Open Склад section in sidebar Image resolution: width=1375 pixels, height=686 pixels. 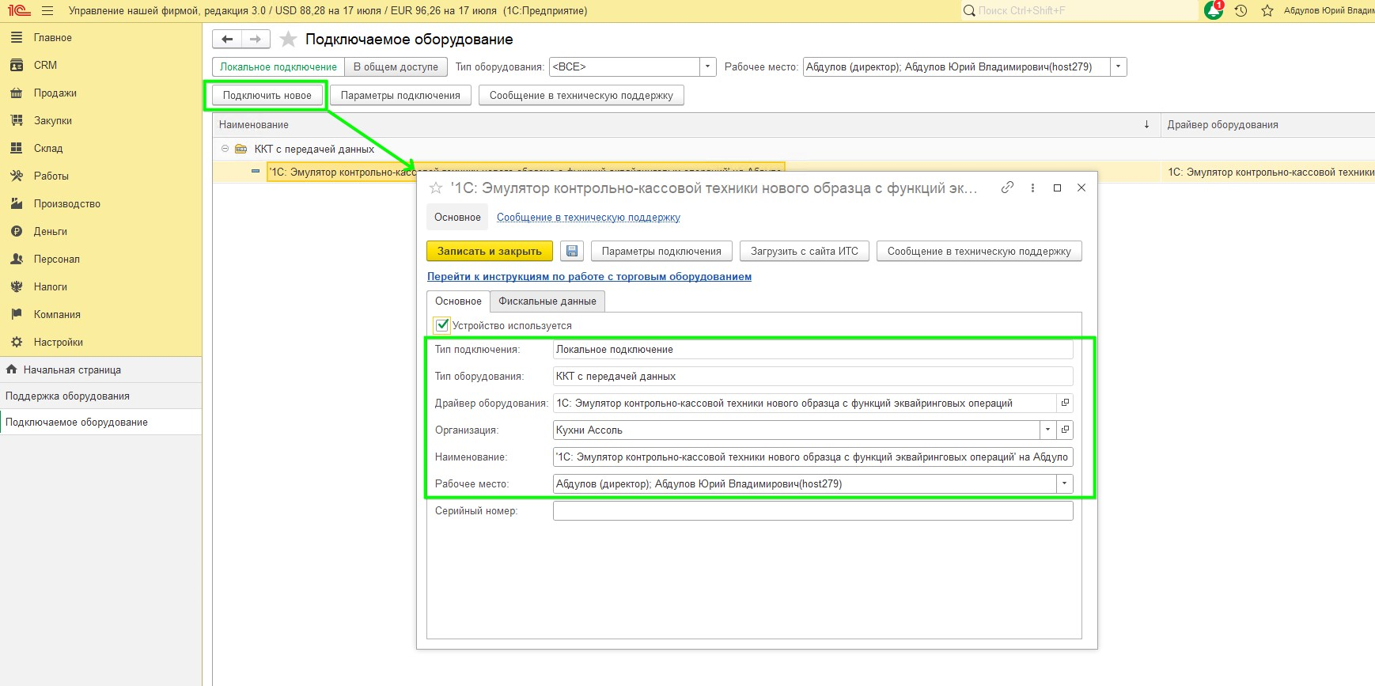point(47,148)
